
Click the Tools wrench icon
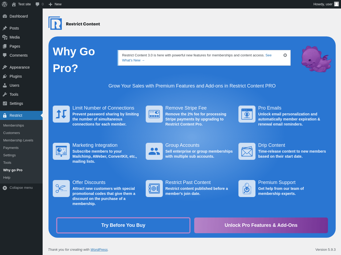point(5,94)
